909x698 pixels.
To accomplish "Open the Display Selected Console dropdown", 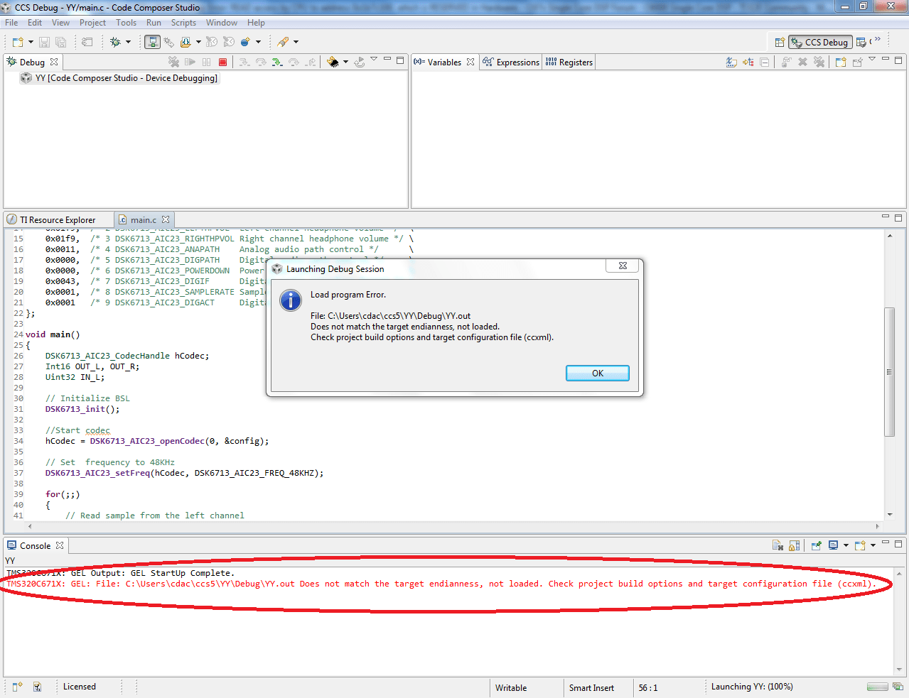I will click(846, 545).
